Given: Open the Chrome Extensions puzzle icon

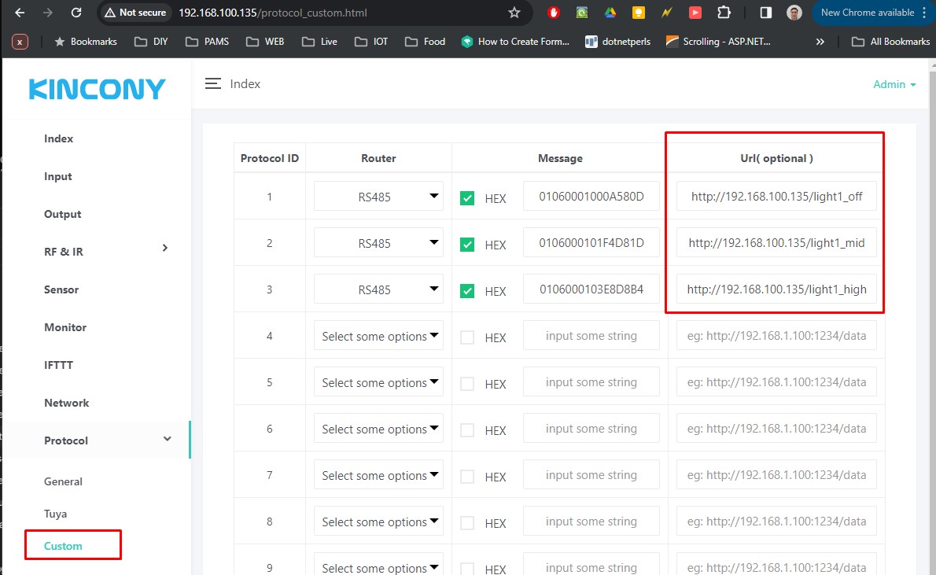Looking at the screenshot, I should (724, 13).
